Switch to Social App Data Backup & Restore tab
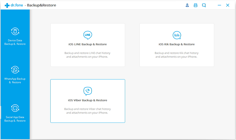 tap(15, 113)
